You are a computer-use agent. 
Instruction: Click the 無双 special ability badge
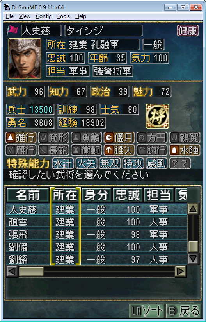[x=110, y=163]
